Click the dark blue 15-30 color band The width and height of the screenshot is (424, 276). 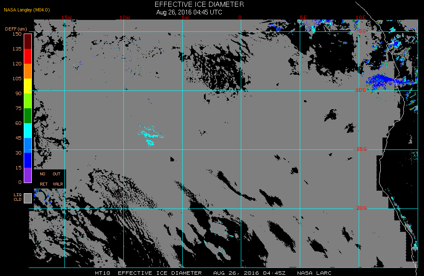point(28,161)
